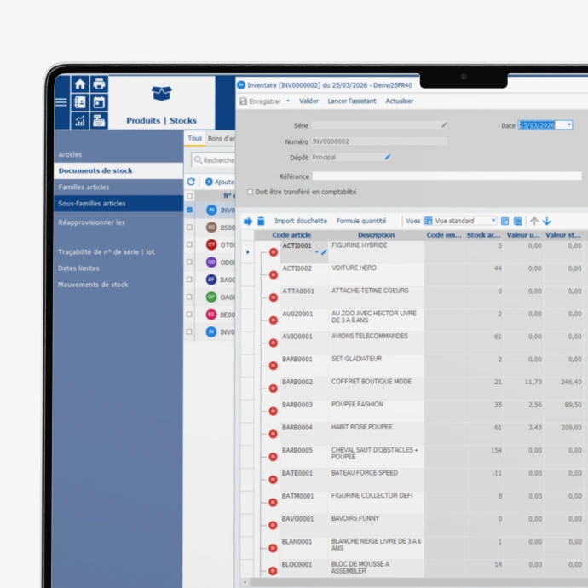Click the green OF document icon

211,297
